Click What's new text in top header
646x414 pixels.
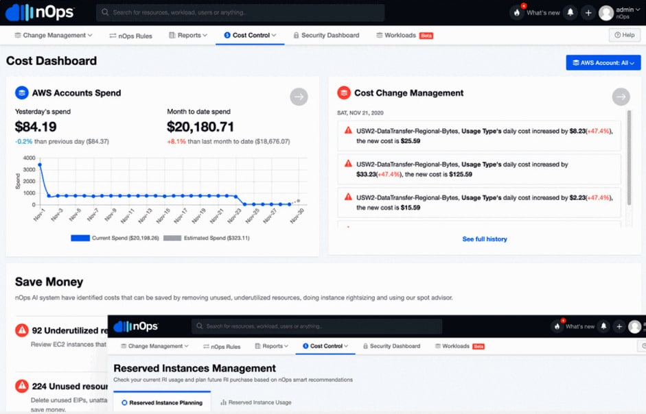pyautogui.click(x=543, y=13)
